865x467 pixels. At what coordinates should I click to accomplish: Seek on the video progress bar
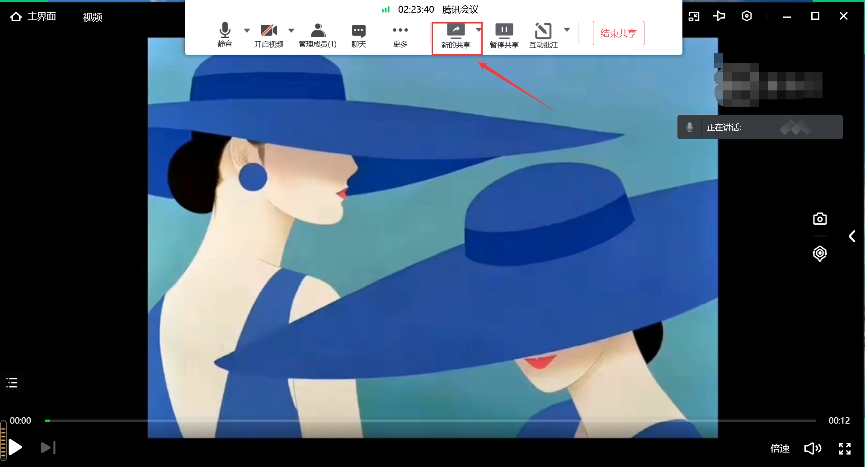click(x=430, y=421)
